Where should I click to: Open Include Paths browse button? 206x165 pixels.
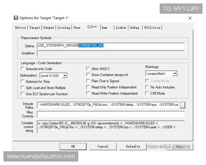tap(182, 104)
